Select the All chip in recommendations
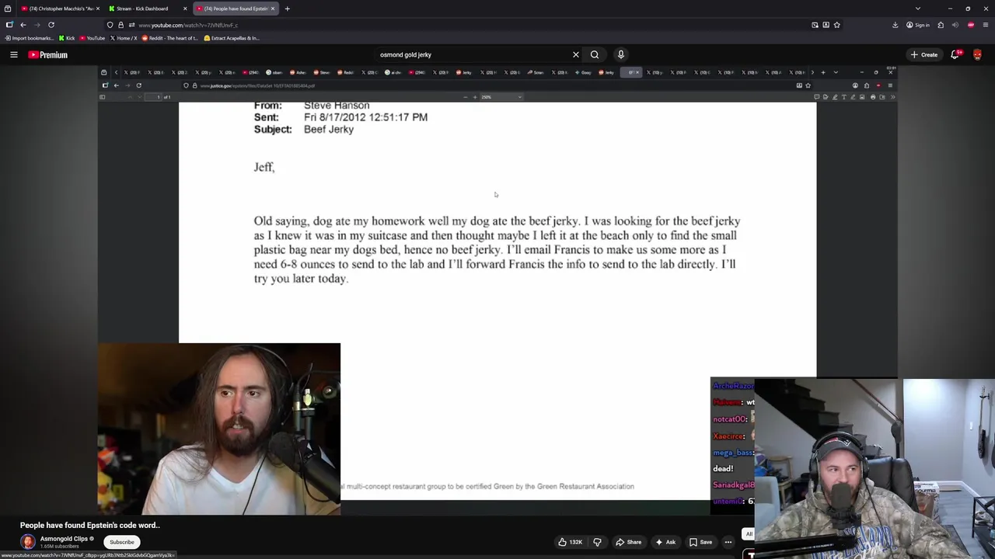Screen dimensions: 995x559 (x=749, y=534)
